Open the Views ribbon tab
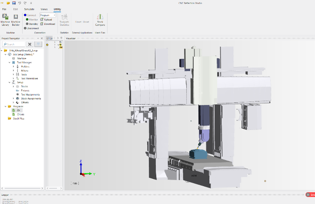 tap(44, 9)
